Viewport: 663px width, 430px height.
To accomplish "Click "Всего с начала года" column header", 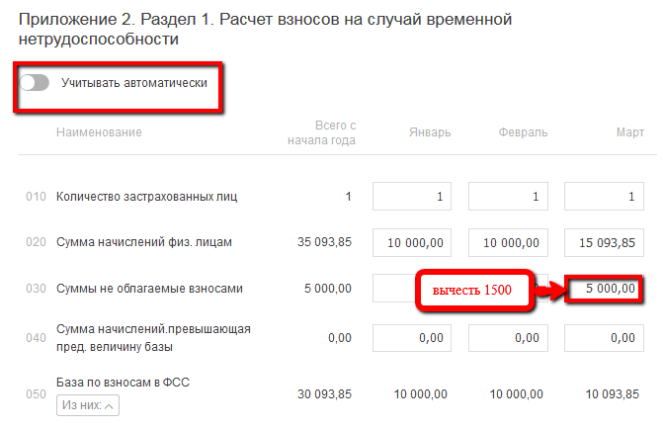I will [x=321, y=132].
